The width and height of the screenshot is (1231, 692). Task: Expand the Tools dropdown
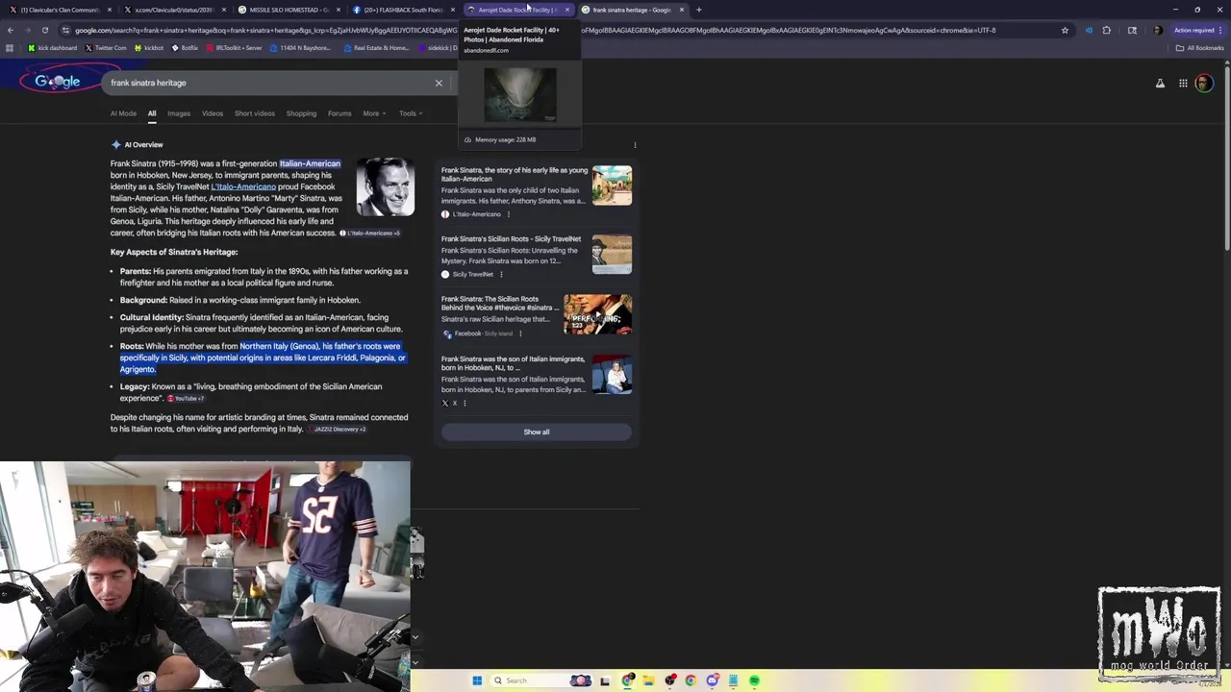410,113
